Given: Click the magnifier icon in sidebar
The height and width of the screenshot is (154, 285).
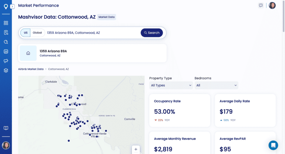Looking at the screenshot, I should [x=6, y=42].
